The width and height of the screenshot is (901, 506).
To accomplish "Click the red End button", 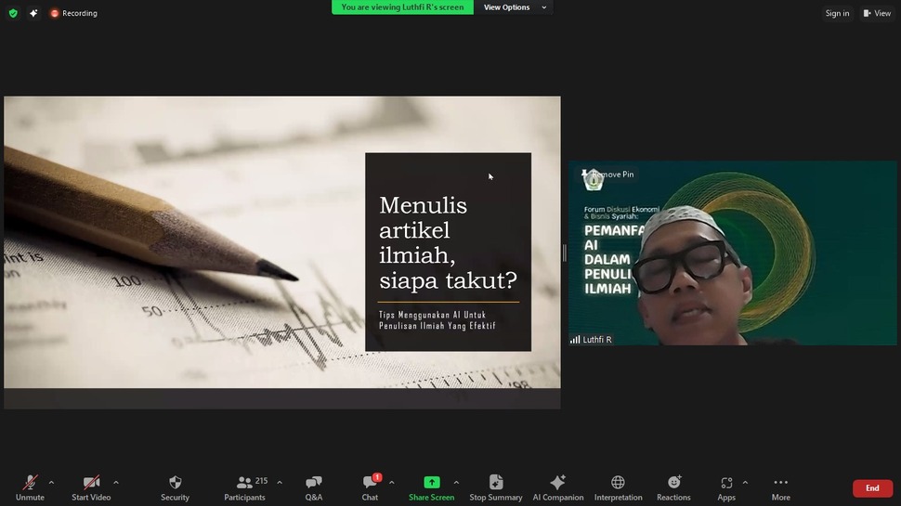I will coord(872,488).
